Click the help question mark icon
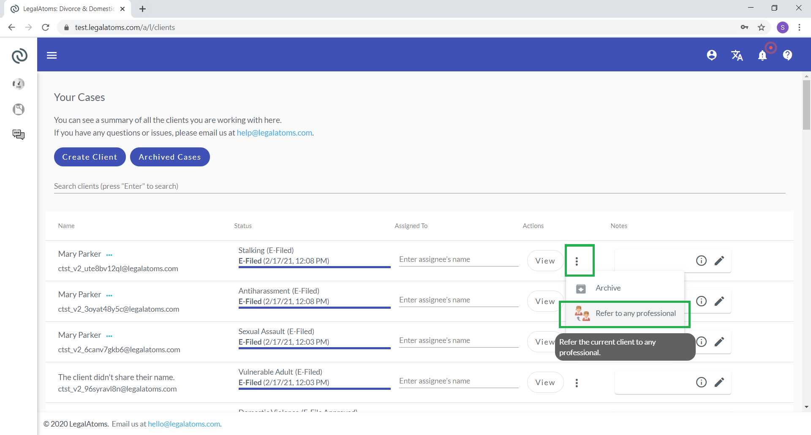 (787, 55)
